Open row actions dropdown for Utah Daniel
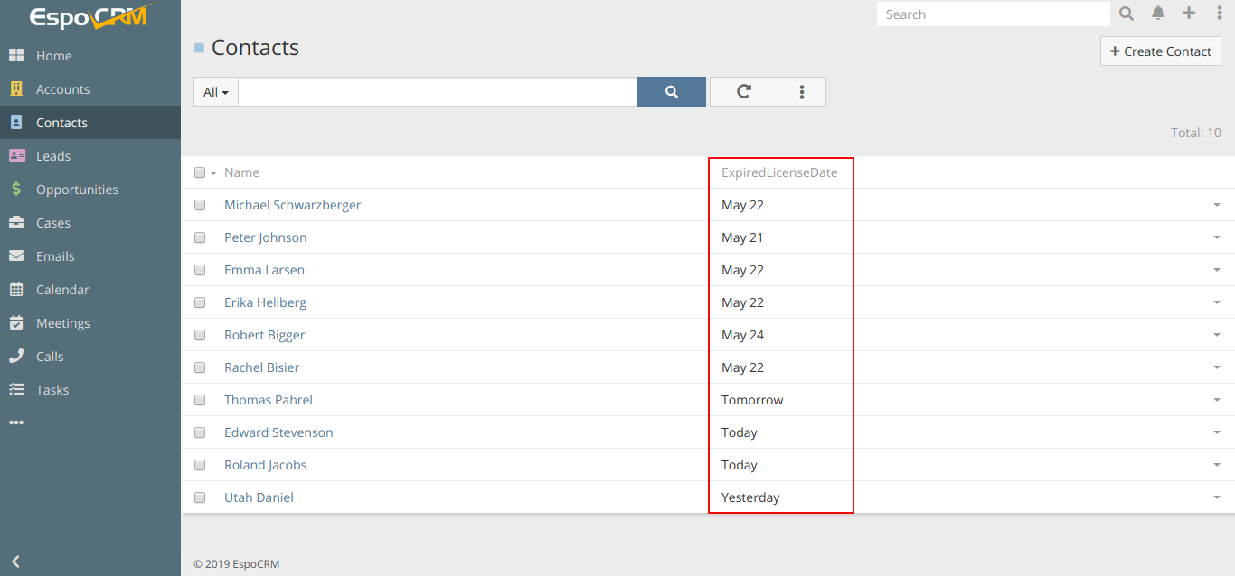1235x576 pixels. [1217, 497]
